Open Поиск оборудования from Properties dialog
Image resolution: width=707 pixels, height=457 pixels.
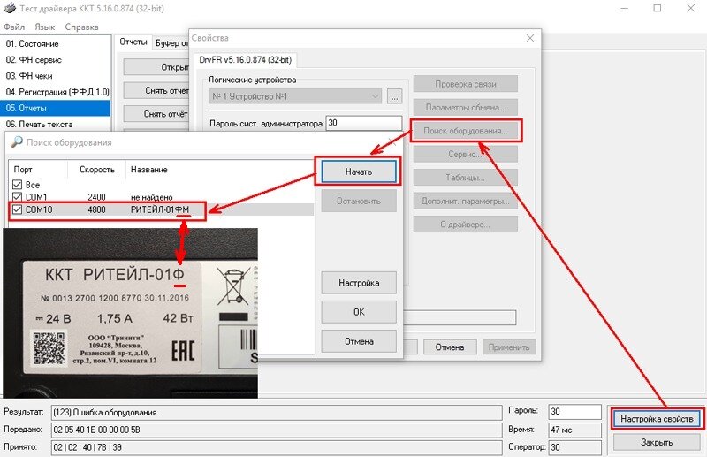click(x=466, y=131)
